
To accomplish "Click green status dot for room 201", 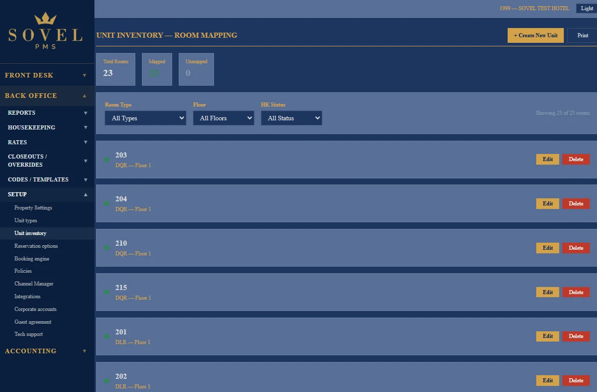I will tap(107, 336).
